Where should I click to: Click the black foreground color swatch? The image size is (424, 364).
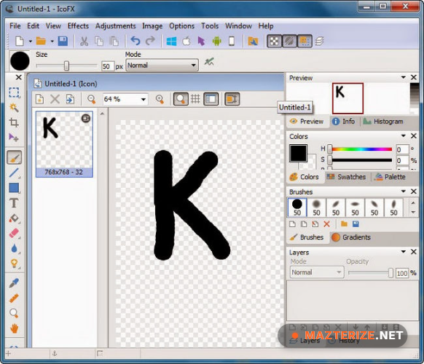[x=298, y=153]
